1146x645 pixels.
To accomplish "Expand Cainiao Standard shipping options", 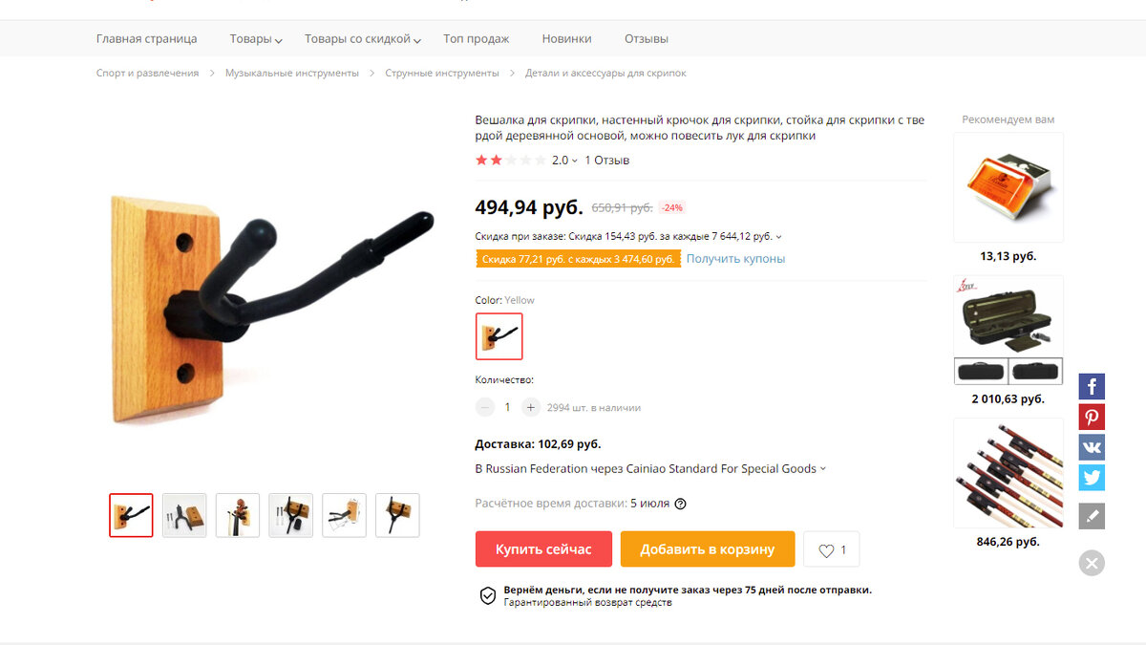I will [650, 468].
